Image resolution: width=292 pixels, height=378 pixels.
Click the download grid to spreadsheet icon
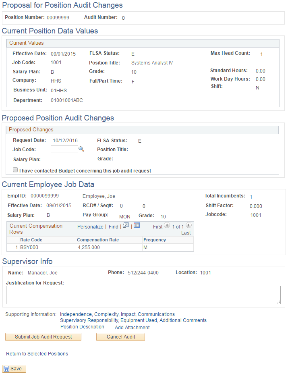137,226
